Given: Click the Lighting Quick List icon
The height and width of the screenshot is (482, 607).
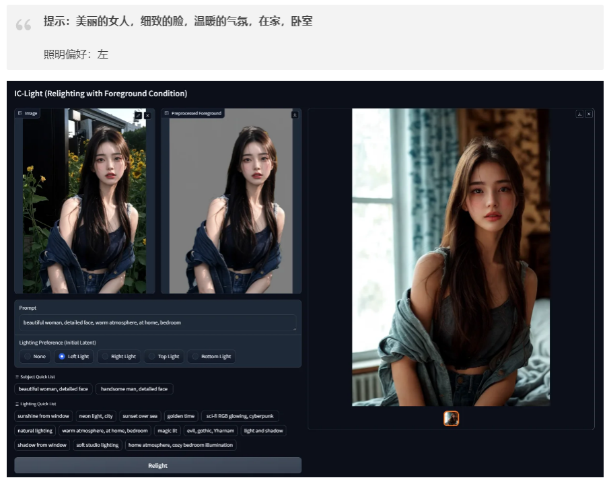Looking at the screenshot, I should 17,404.
